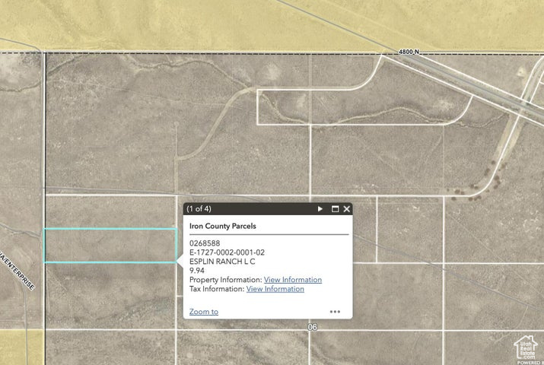Select the cyan highlighted parcel on map
544x365 pixels.
coord(110,246)
